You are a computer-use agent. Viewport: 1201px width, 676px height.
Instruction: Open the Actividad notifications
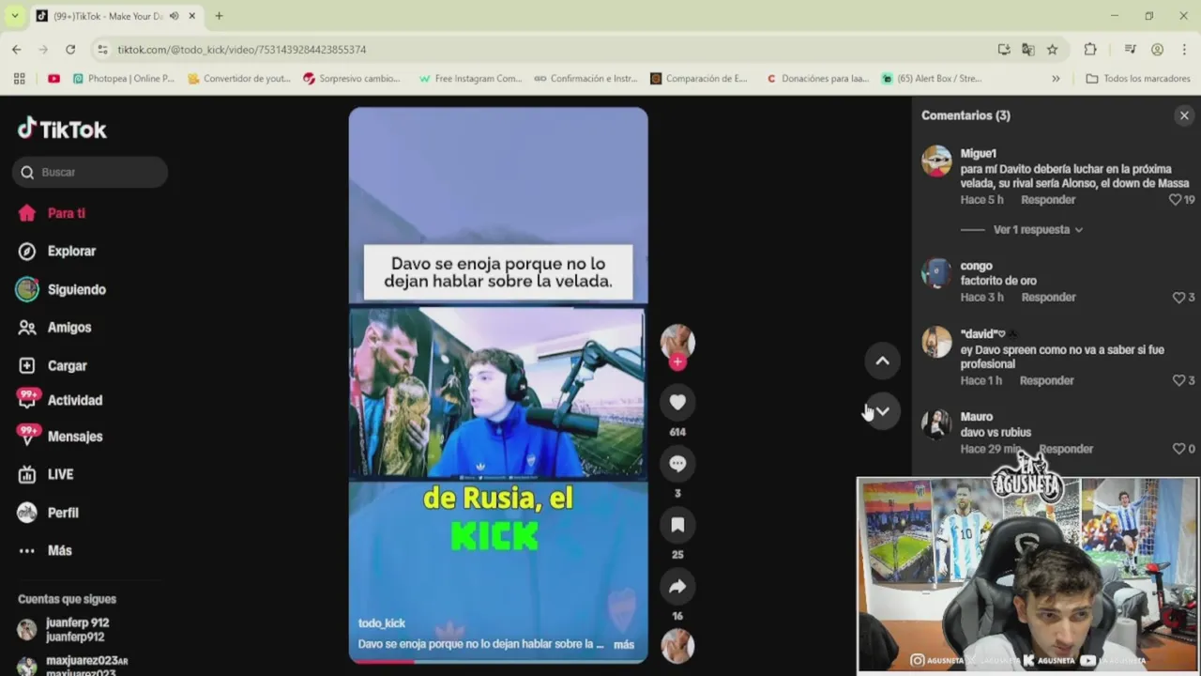point(61,400)
